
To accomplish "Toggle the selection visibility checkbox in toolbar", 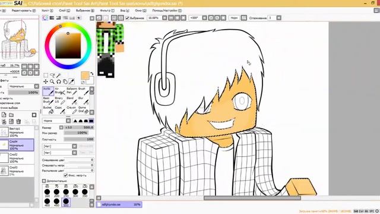I will tap(127, 18).
